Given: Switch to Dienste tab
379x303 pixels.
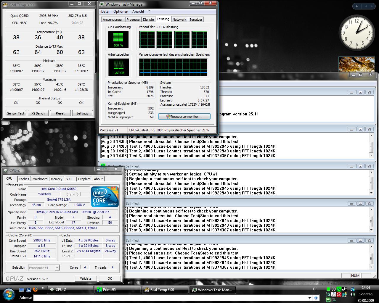Looking at the screenshot, I should 148,20.
